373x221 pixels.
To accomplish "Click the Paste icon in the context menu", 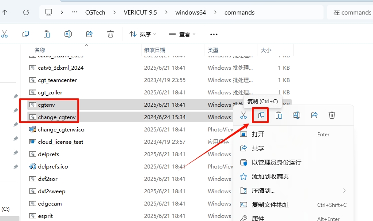I will tap(279, 116).
